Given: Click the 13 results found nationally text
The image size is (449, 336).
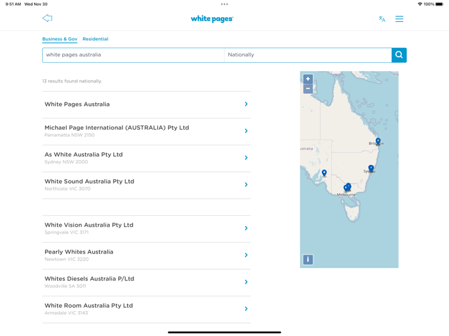Looking at the screenshot, I should click(x=72, y=81).
